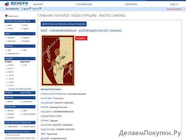This screenshot has height=140, width=186.
Task: Remove the 'С фото' filter tag
Action: pyautogui.click(x=30, y=8)
